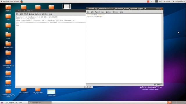Open File menu in Python Shell window
Screen dimensions: 186x104
17,14
